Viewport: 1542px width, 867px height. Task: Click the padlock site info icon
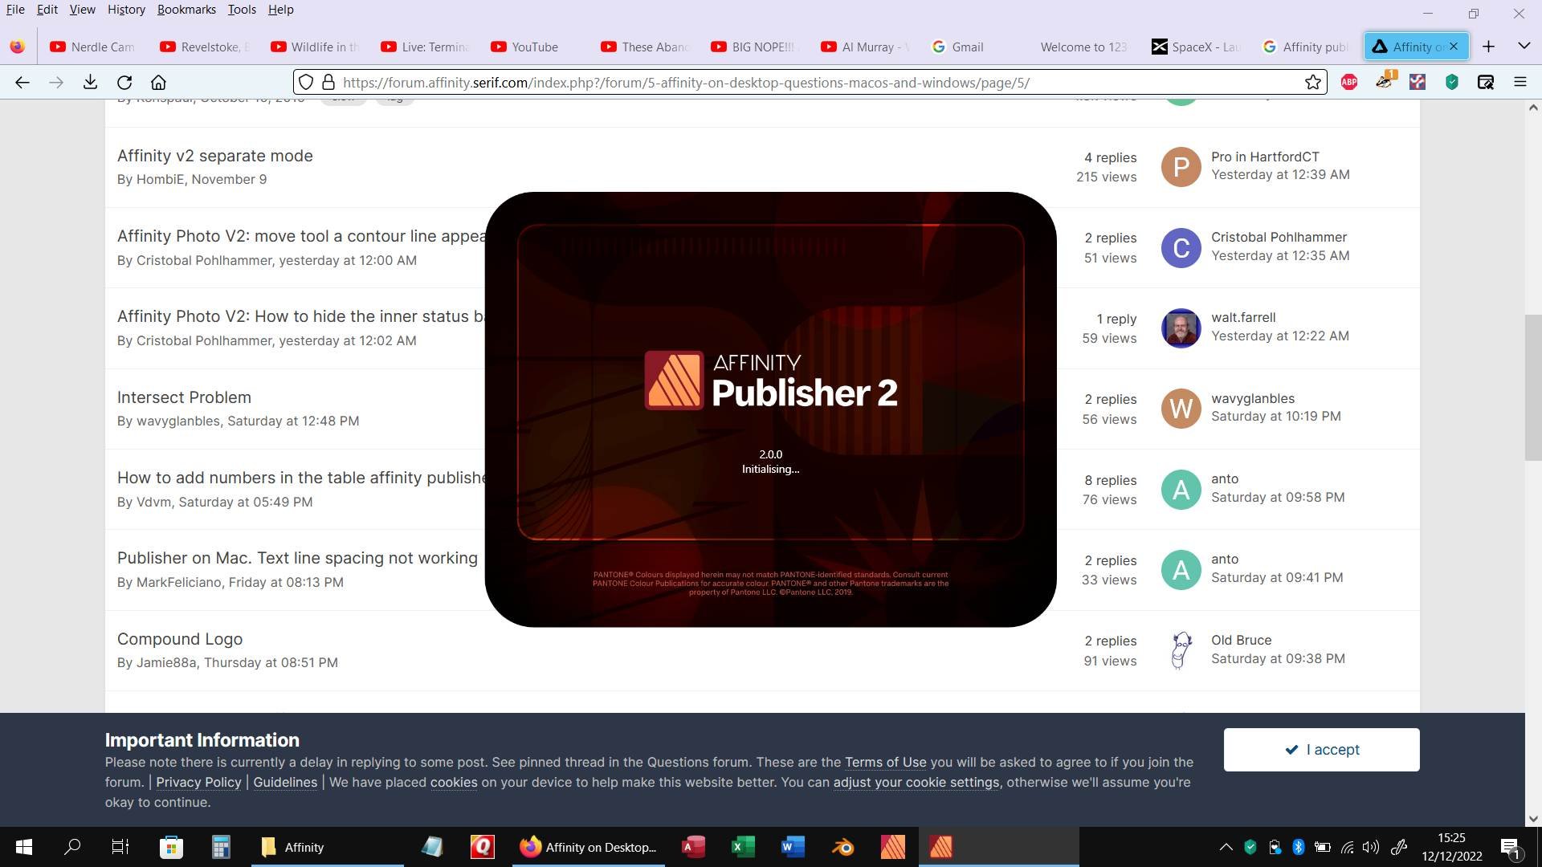point(328,82)
